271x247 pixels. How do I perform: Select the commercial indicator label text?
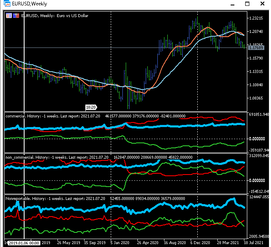tap(16, 116)
